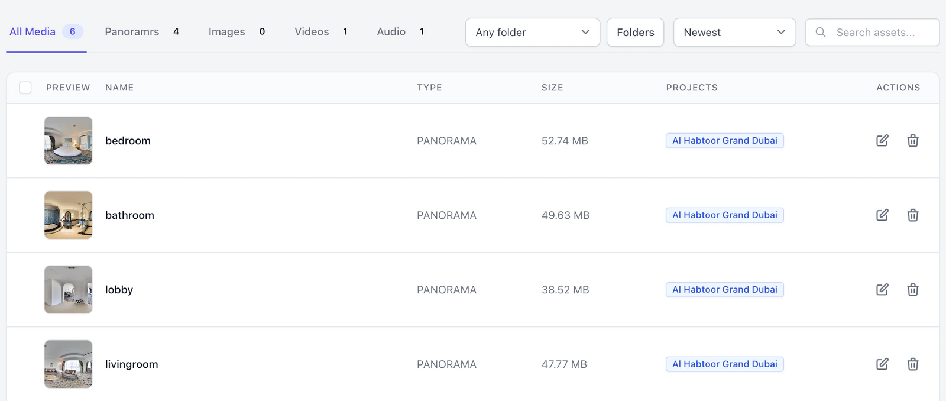
Task: Click the 52.74 MB size value
Action: 565,140
